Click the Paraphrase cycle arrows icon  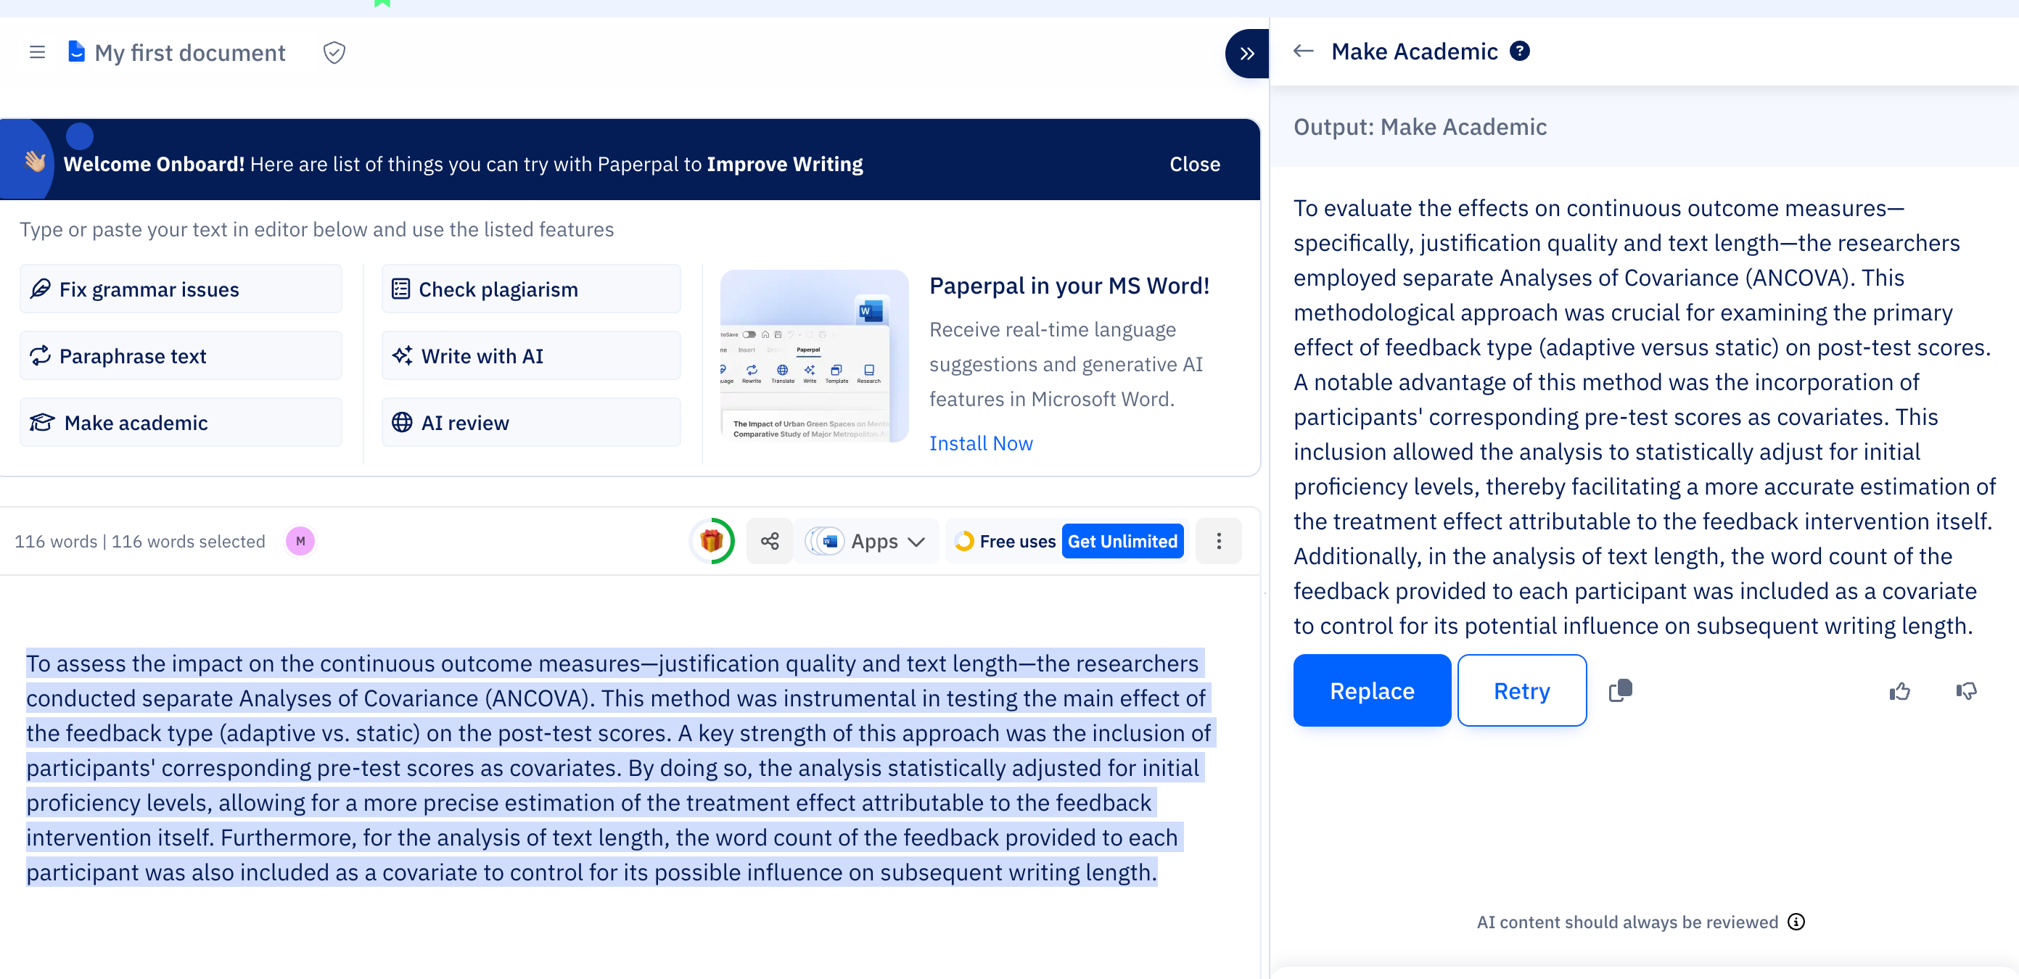(x=40, y=355)
